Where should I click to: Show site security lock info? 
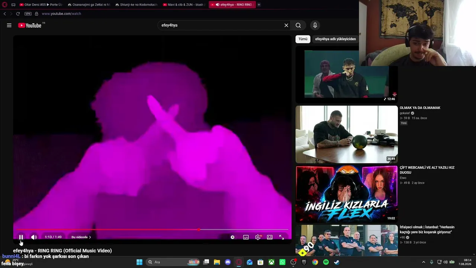tap(36, 14)
